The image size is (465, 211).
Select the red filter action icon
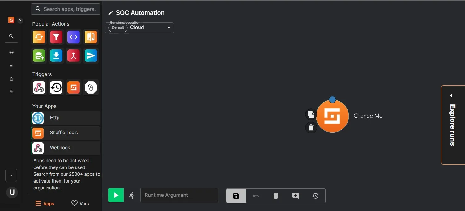[x=56, y=37]
